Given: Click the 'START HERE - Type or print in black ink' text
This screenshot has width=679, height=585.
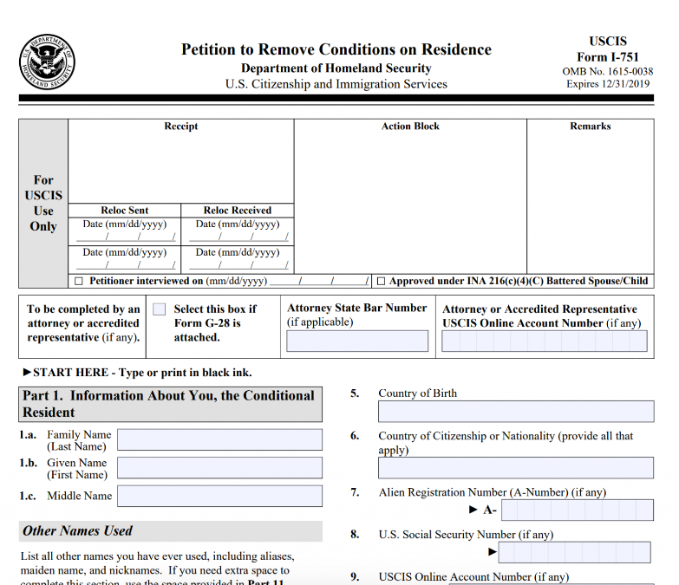Looking at the screenshot, I should tap(138, 373).
